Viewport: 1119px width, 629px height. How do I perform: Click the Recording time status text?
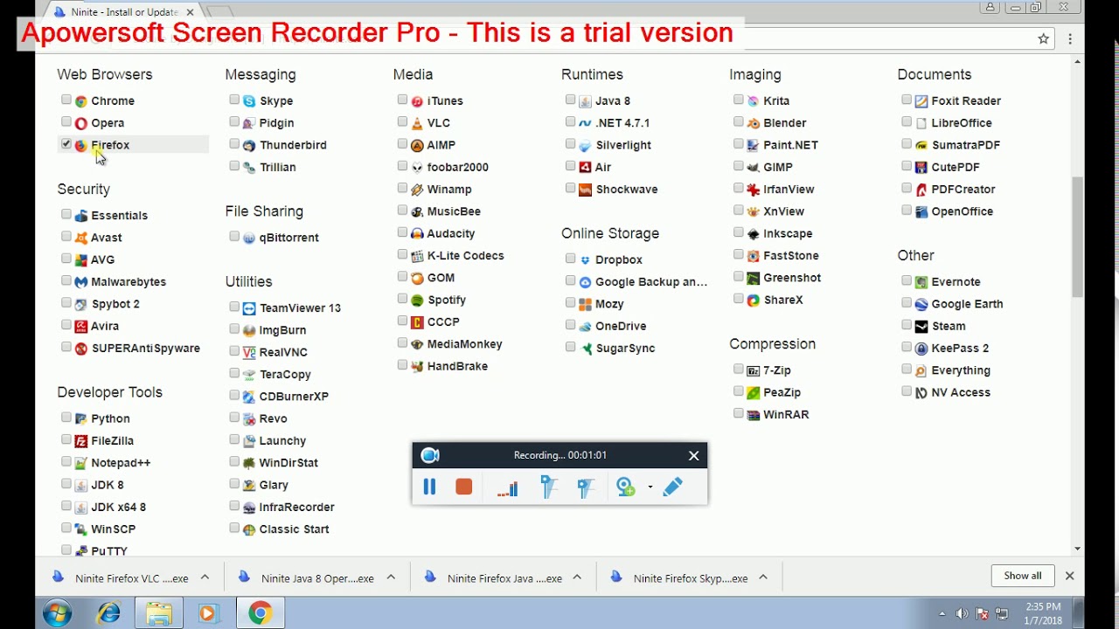[560, 455]
